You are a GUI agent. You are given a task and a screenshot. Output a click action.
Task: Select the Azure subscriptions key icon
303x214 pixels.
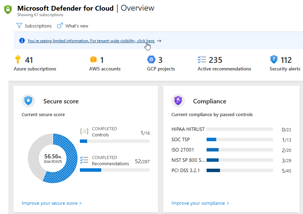18,59
